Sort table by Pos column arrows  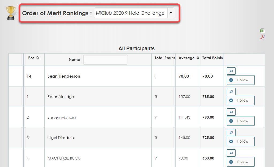coord(37,58)
